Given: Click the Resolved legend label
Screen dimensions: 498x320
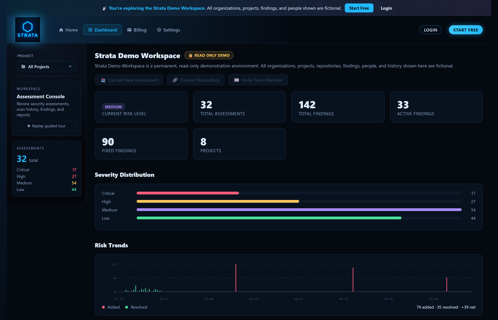Looking at the screenshot, I should [139, 307].
